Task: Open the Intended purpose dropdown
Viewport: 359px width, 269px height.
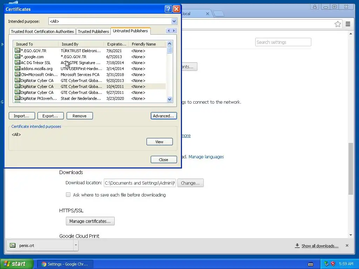Action: (x=174, y=21)
